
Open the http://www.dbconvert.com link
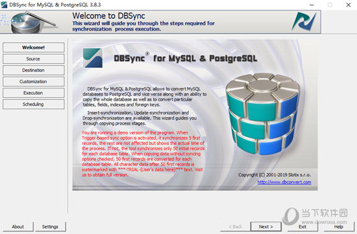point(284,182)
